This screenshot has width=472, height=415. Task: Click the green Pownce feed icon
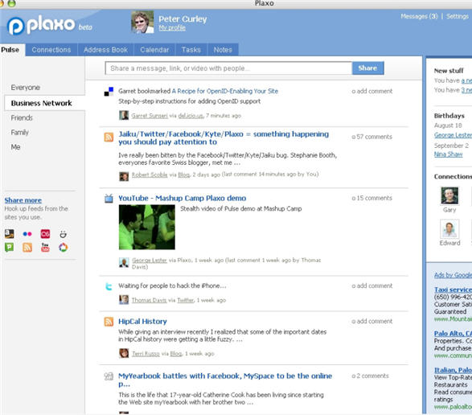click(x=10, y=247)
